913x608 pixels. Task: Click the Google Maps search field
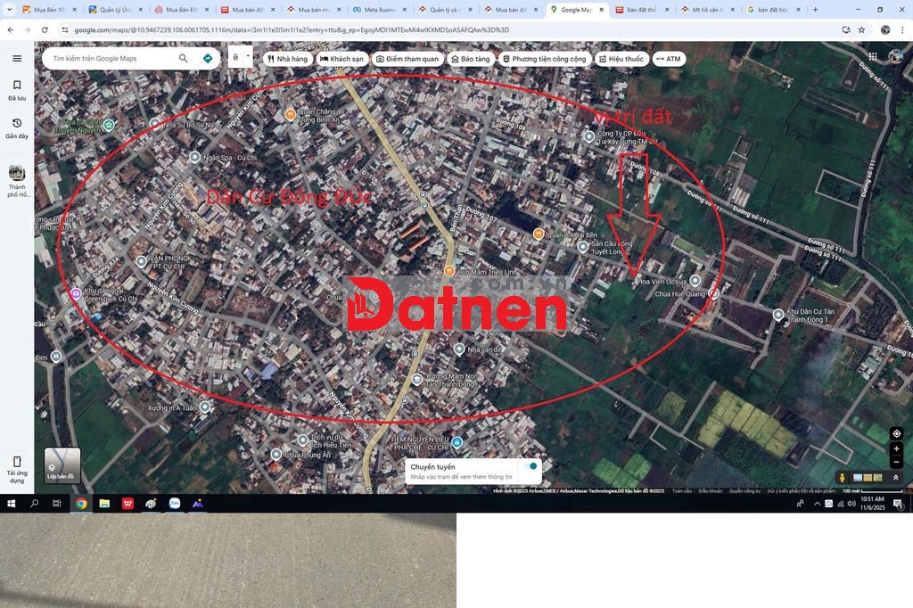111,58
